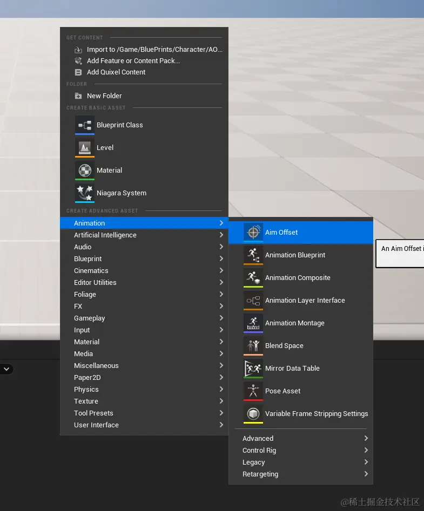This screenshot has width=424, height=511.
Task: Expand the Legacy submenu arrow
Action: [x=366, y=462]
